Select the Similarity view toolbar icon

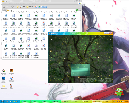click(42, 7)
